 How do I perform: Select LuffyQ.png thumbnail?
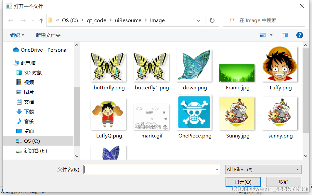(108, 114)
